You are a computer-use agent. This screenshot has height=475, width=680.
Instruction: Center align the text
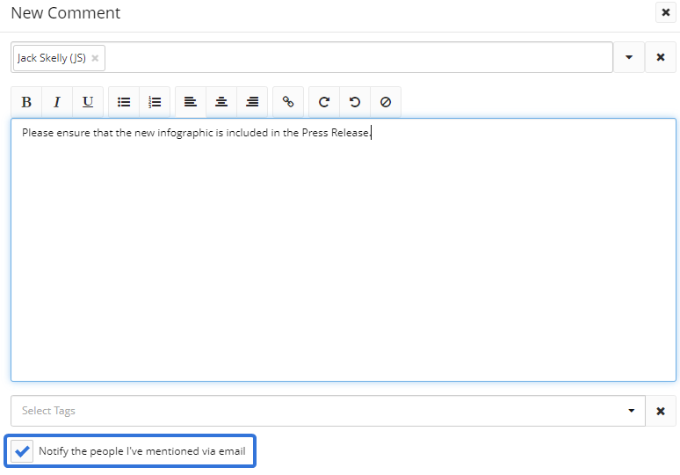pos(221,102)
